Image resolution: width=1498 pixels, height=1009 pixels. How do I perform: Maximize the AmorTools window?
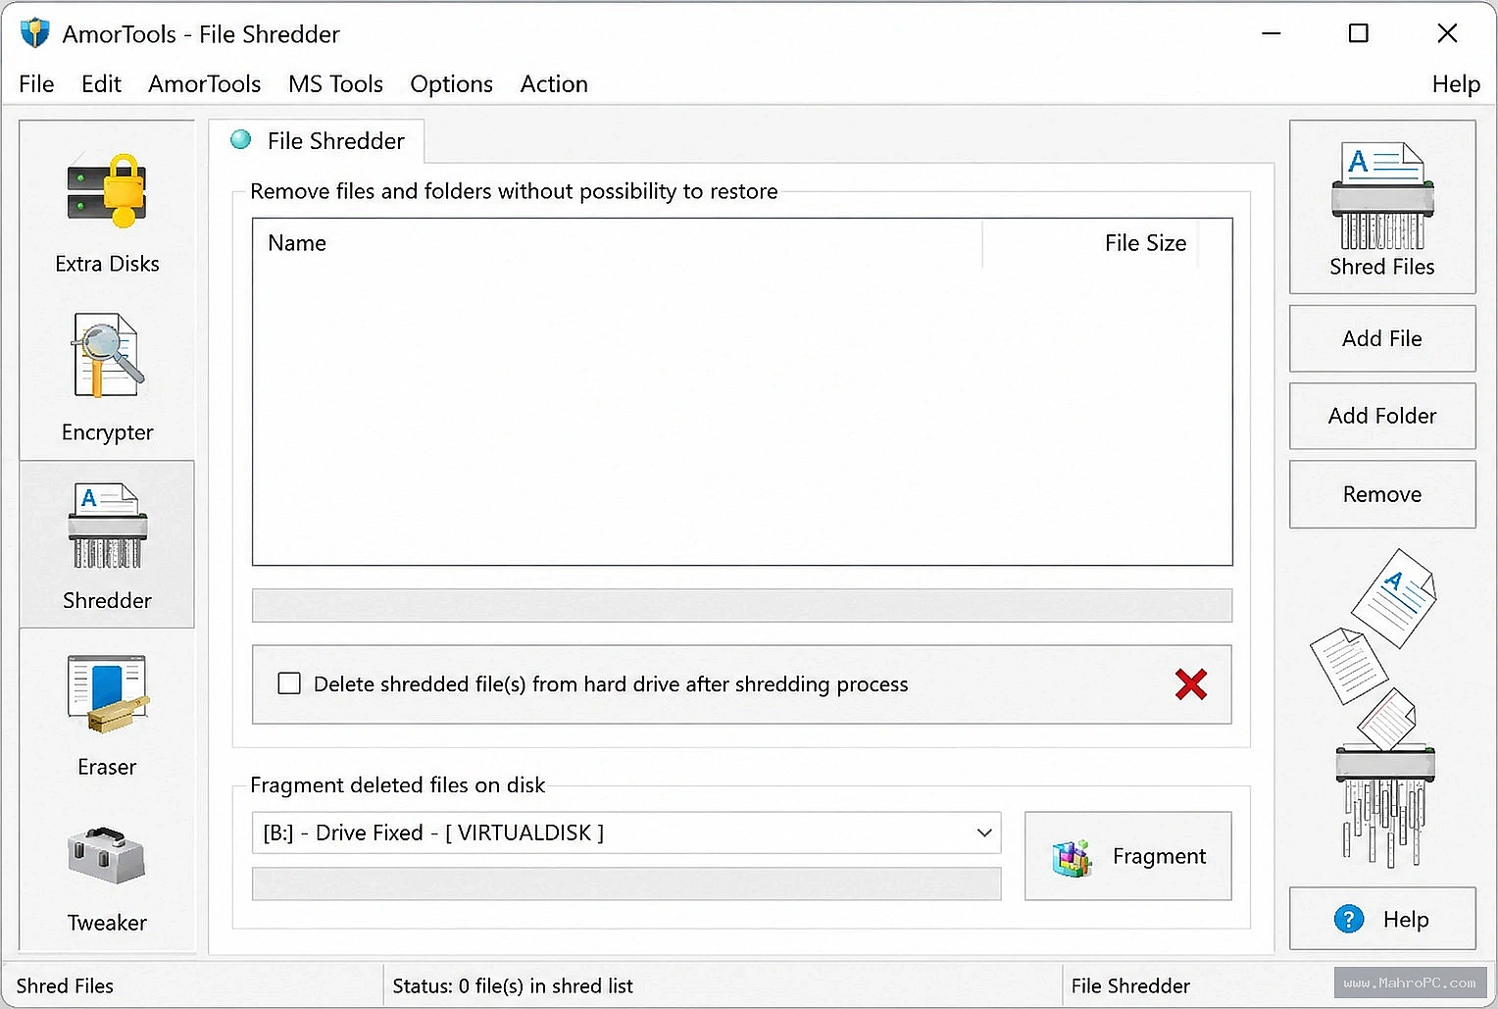pyautogui.click(x=1359, y=33)
